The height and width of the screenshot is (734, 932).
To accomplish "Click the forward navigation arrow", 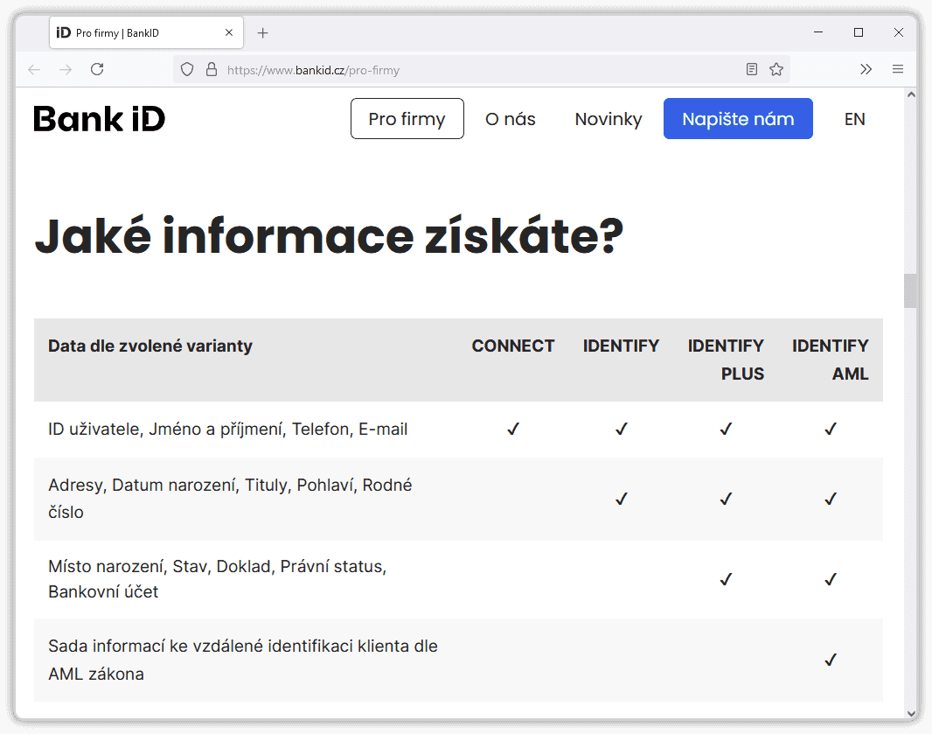I will pyautogui.click(x=66, y=70).
